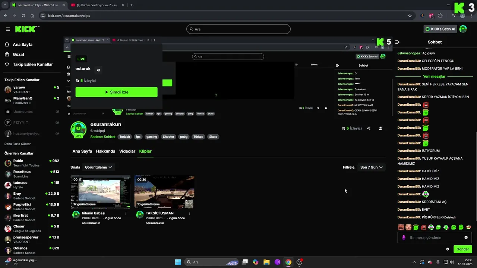Click the Skate channel tag
The height and width of the screenshot is (268, 477).
213,137
